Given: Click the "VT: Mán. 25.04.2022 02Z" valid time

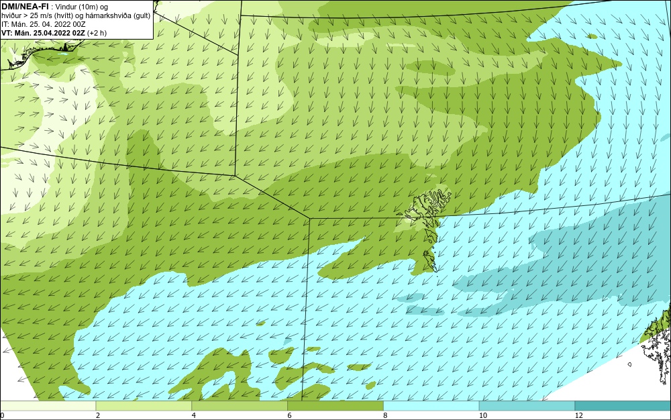Looking at the screenshot, I should (43, 33).
